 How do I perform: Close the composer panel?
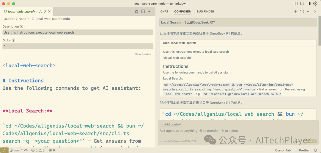click(315, 12)
